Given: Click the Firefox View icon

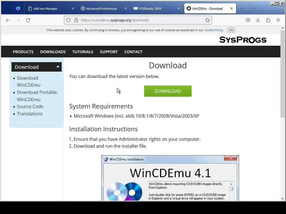Looking at the screenshot, I should coord(18,8).
